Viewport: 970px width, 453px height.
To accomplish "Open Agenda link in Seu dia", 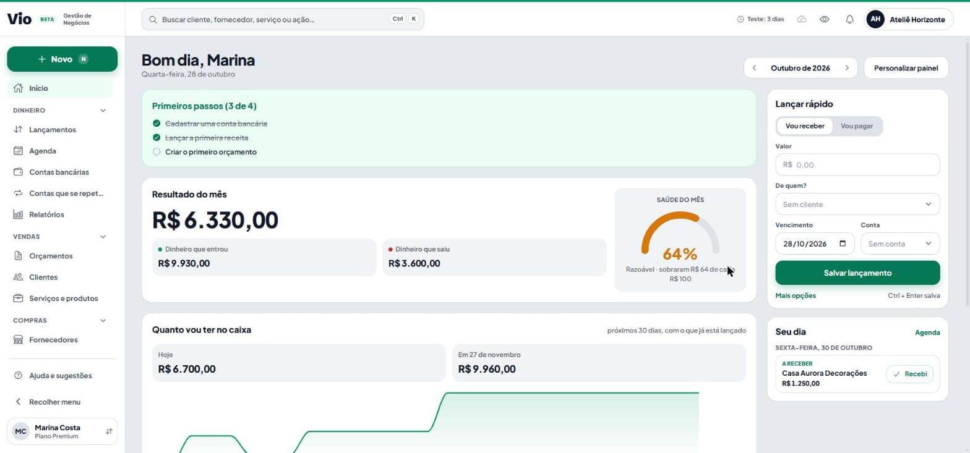I will click(927, 332).
